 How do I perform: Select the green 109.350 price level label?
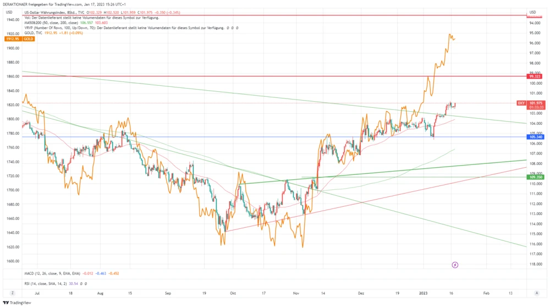pos(536,177)
